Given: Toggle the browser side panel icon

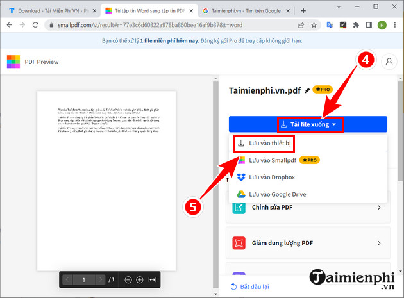Looking at the screenshot, I should (369, 25).
